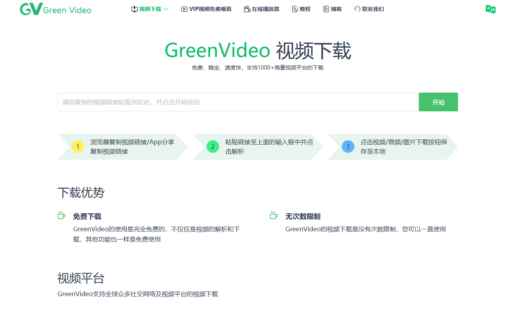
Task: Click the green 开始 button
Action: 438,102
